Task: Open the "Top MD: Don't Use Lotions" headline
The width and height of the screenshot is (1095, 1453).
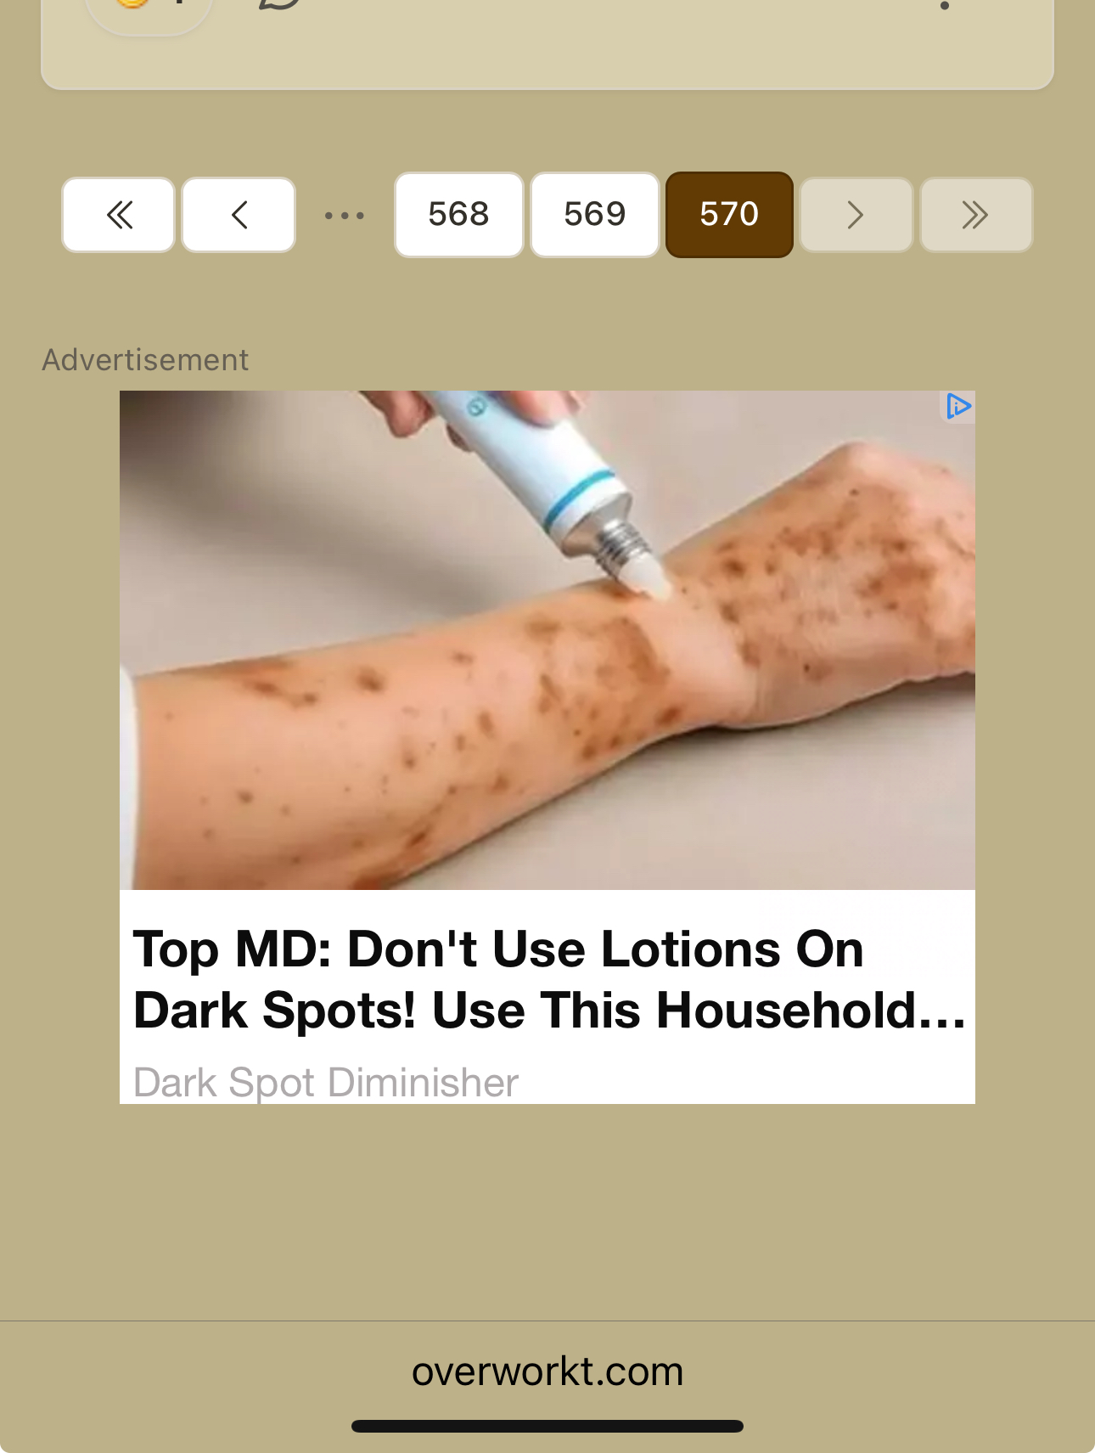Action: point(549,979)
